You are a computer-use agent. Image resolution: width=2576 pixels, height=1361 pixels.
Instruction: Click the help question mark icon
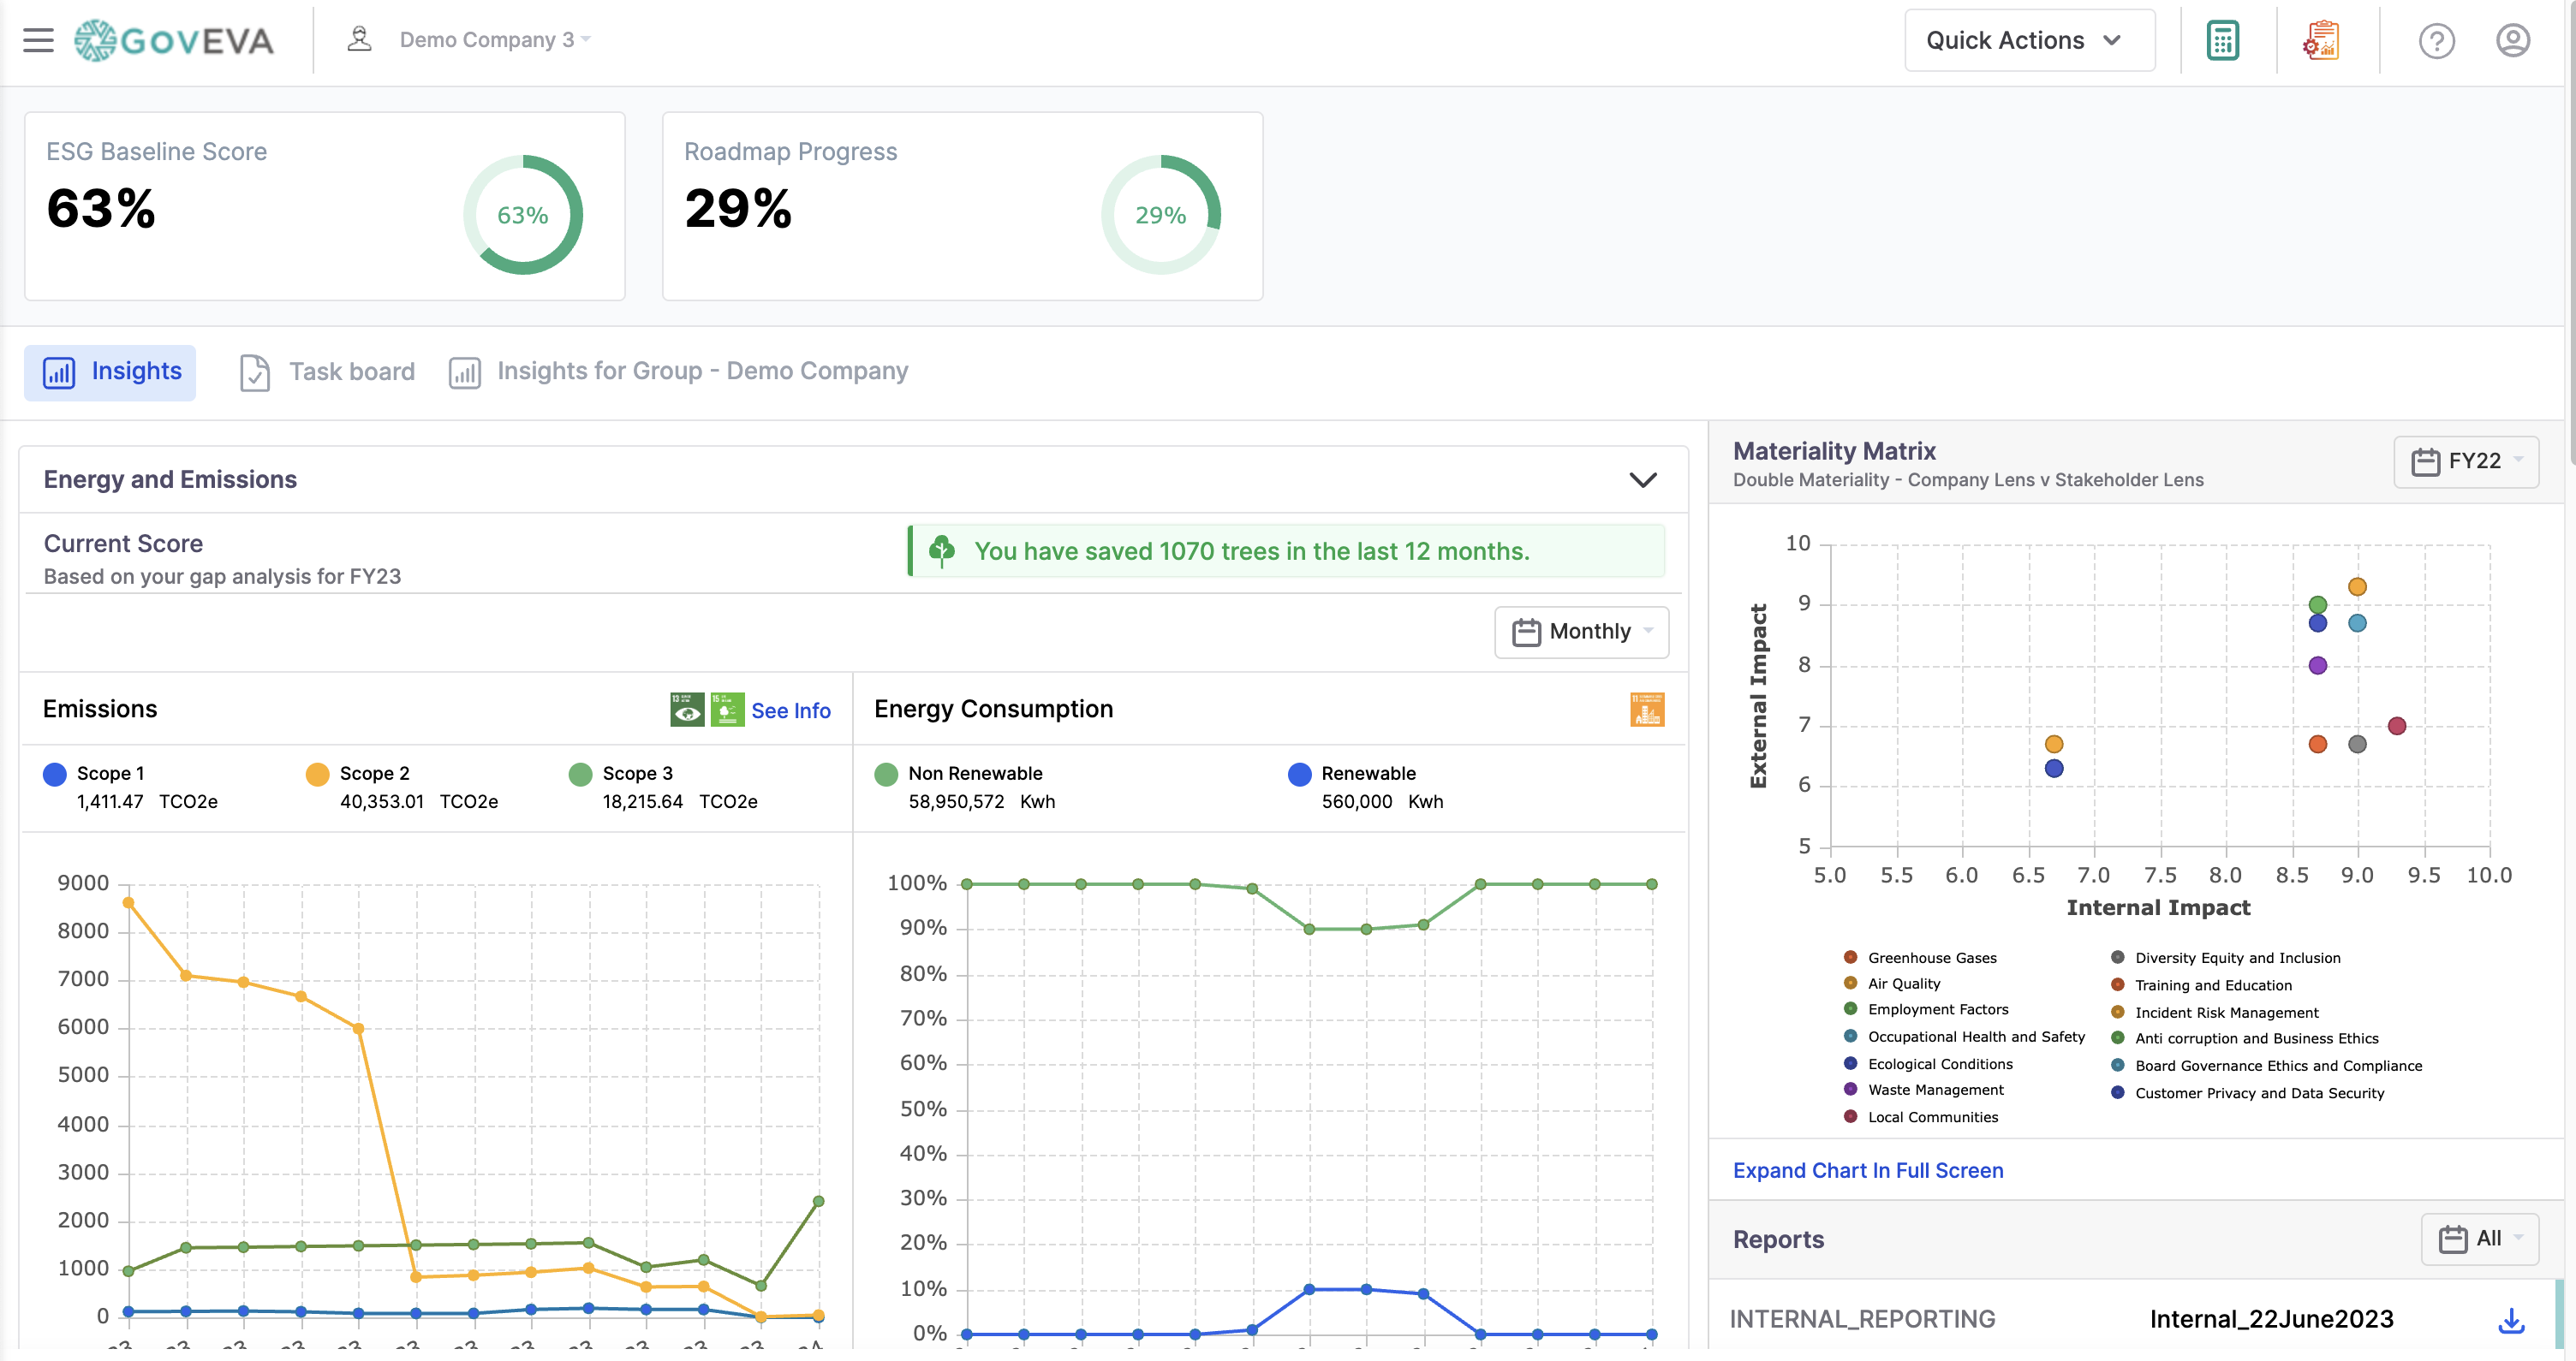(2436, 41)
